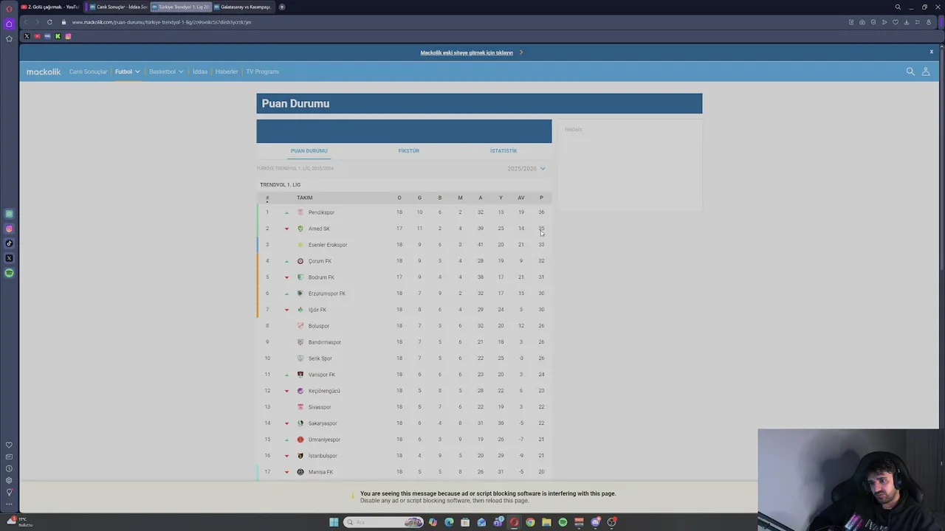Open the 2025/2026 season dropdown
Image resolution: width=945 pixels, height=531 pixels.
pyautogui.click(x=526, y=168)
